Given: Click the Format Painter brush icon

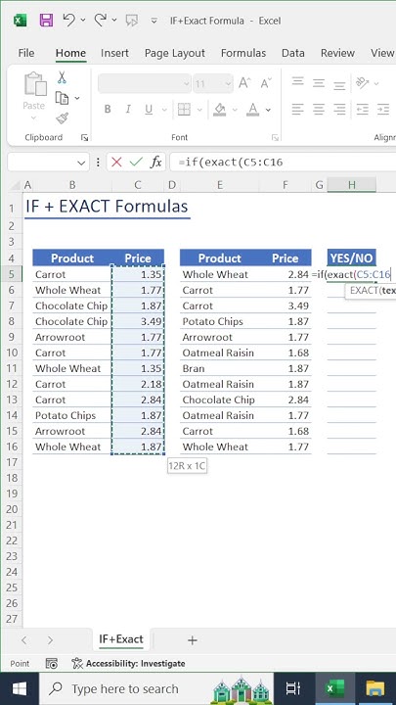Looking at the screenshot, I should point(62,118).
